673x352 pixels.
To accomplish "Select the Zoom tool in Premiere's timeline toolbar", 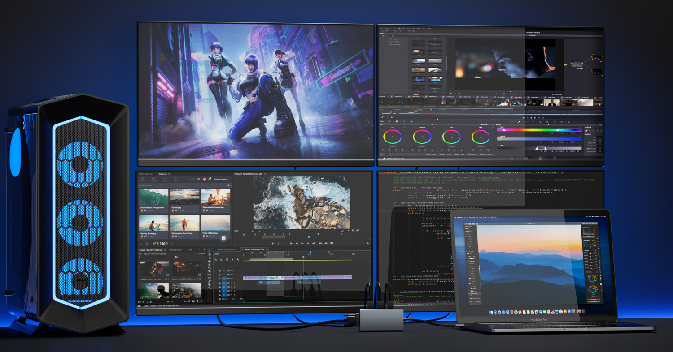I will 210,288.
